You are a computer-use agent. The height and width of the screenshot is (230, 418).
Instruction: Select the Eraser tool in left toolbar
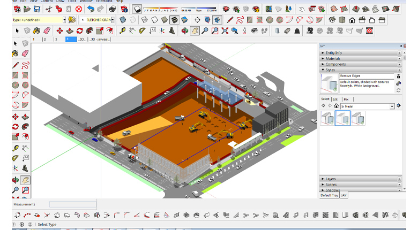click(25, 53)
